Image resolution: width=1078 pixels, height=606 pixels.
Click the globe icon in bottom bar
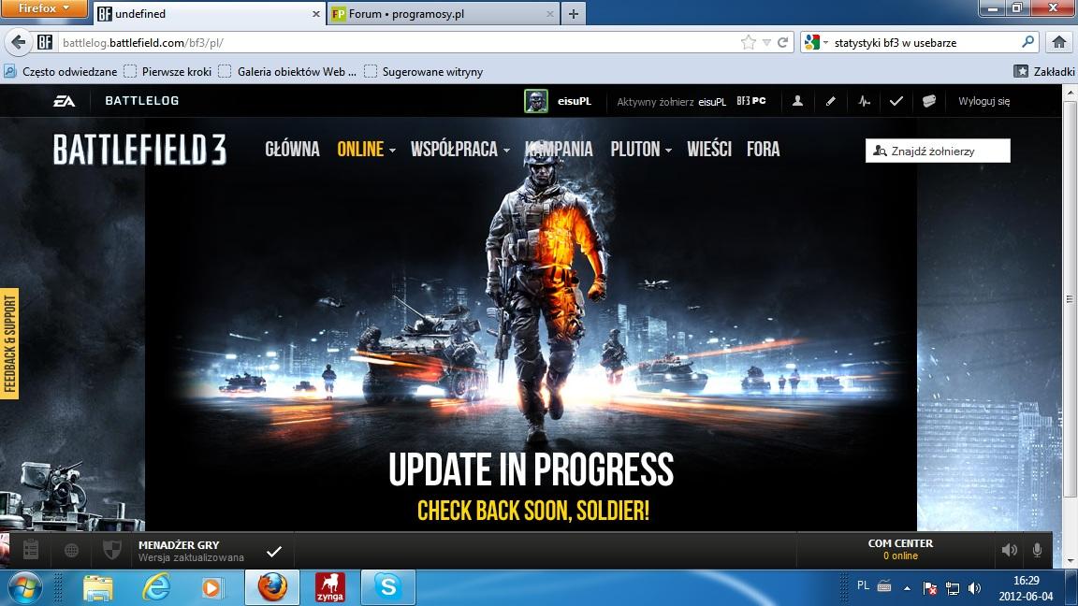(71, 550)
